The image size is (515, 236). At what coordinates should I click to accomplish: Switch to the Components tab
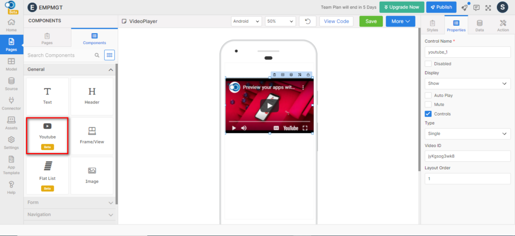[x=94, y=38]
